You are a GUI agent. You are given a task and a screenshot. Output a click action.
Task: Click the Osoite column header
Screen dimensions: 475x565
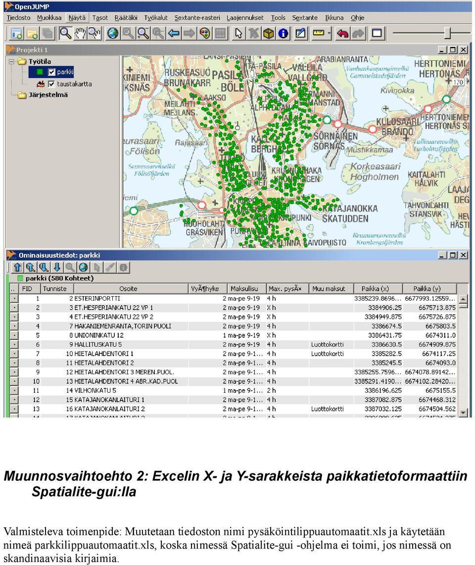131,289
